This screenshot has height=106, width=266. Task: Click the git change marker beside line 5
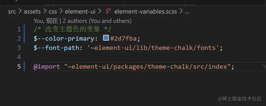(x=24, y=66)
